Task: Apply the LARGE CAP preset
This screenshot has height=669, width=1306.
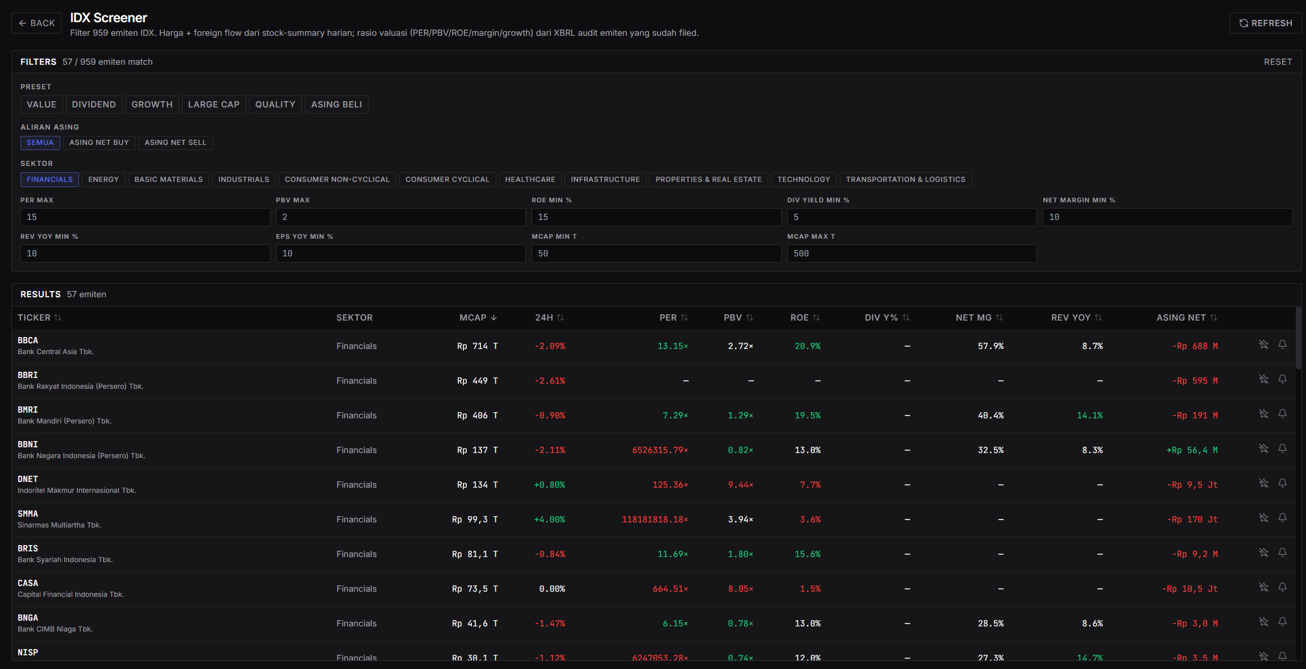Action: (x=214, y=105)
